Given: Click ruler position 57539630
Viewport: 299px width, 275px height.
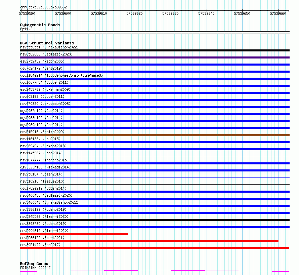Looking at the screenshot, I should (x=170, y=13).
